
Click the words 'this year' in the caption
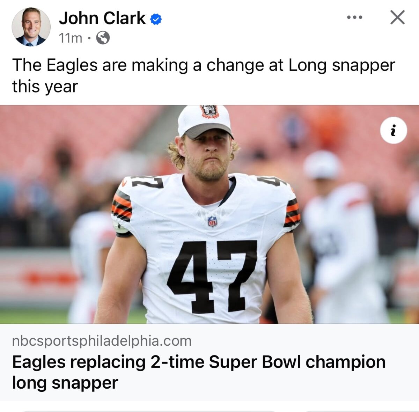click(45, 86)
